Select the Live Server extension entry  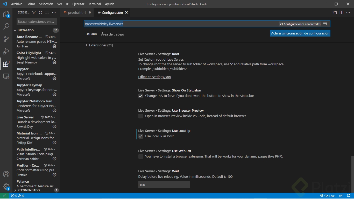[x=36, y=122]
